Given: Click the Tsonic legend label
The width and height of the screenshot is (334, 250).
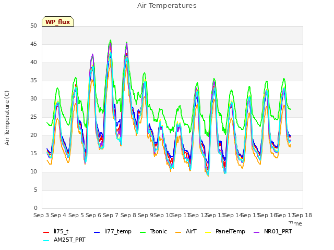Looking at the screenshot, I should [x=159, y=231].
